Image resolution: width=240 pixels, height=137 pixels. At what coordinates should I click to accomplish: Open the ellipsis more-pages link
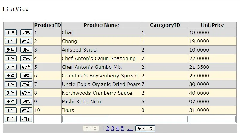[130, 128]
